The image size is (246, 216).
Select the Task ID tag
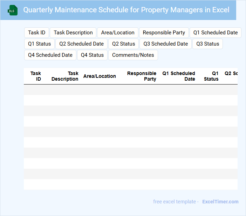pyautogui.click(x=37, y=33)
